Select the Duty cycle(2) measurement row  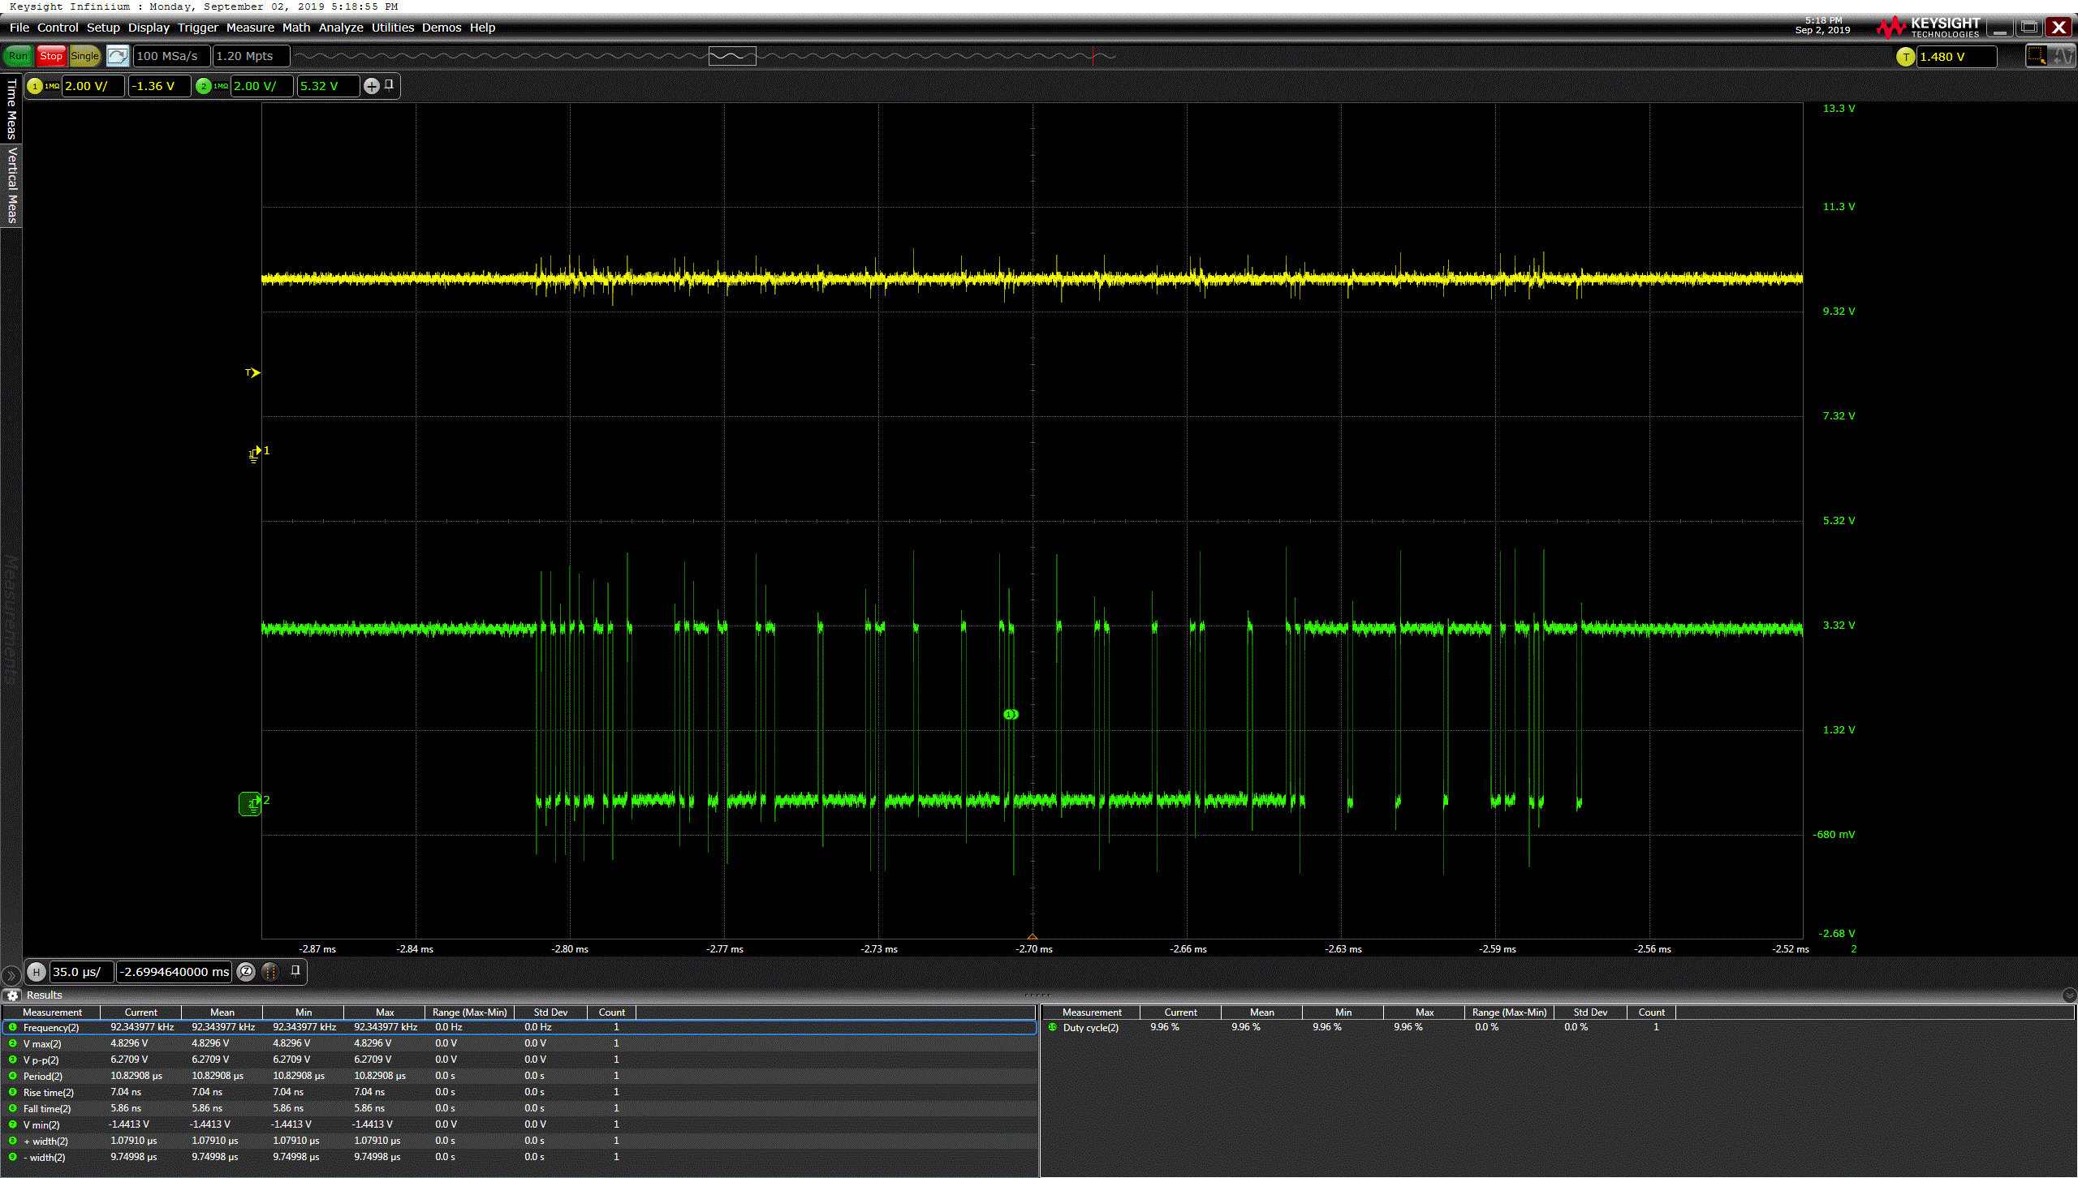pyautogui.click(x=1558, y=1027)
